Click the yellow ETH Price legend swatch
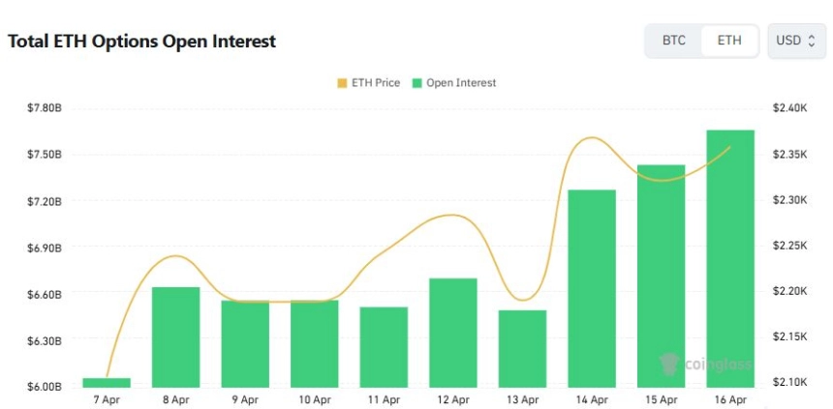Image resolution: width=833 pixels, height=409 pixels. (x=342, y=83)
